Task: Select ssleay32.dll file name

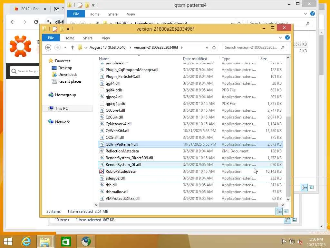Action: pos(115,178)
